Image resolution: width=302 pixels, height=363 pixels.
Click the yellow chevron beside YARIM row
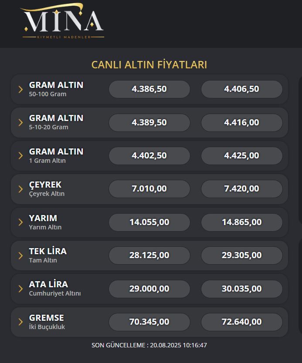tap(20, 222)
